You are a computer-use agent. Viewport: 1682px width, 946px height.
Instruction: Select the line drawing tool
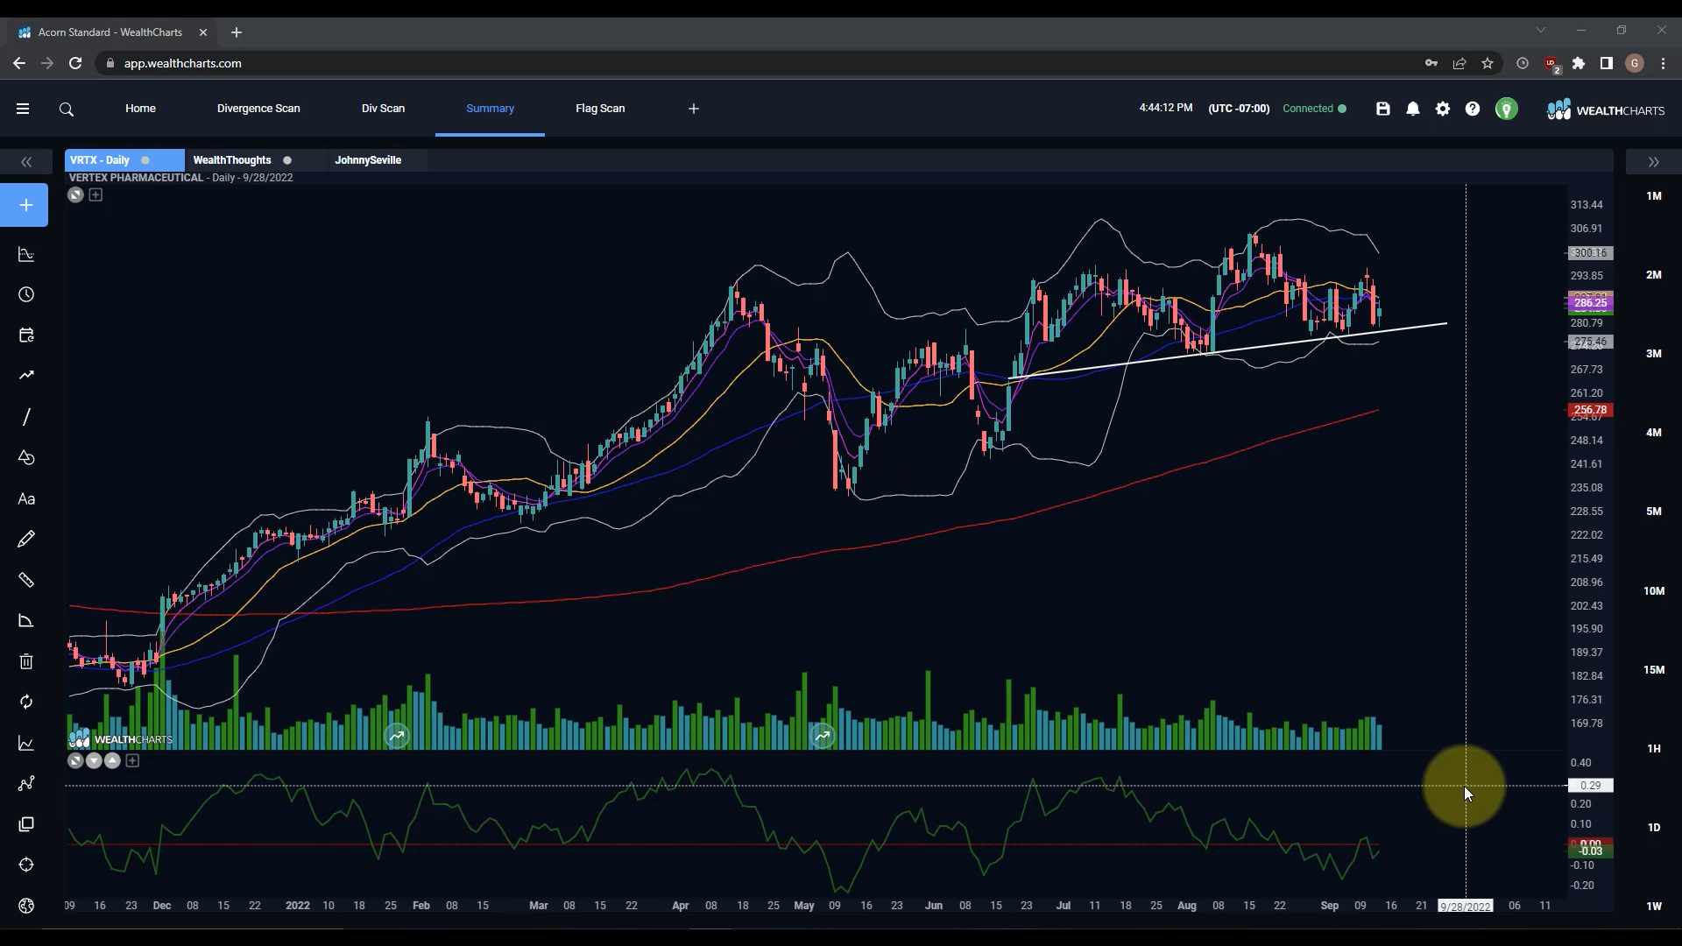26,417
